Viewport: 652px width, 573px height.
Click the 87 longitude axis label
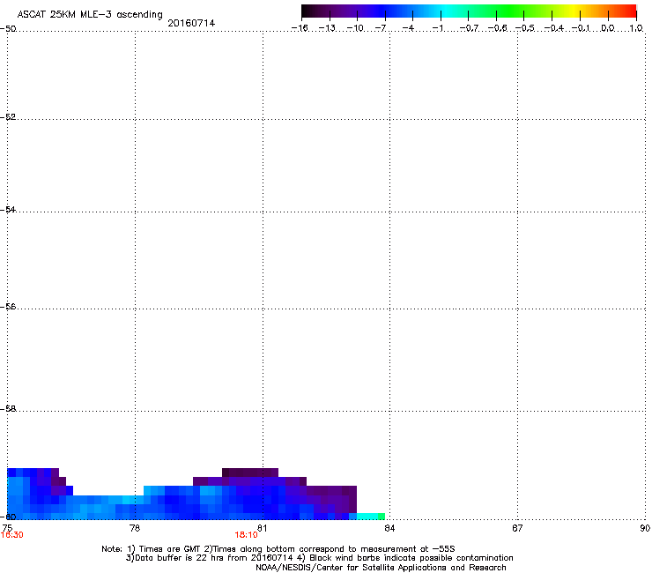517,528
